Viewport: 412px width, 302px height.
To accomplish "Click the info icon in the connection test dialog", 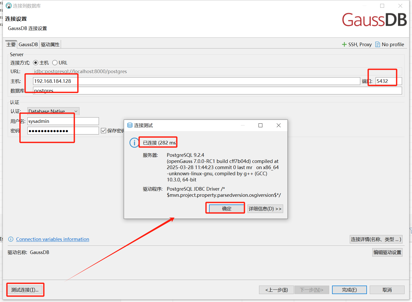I will 134,142.
